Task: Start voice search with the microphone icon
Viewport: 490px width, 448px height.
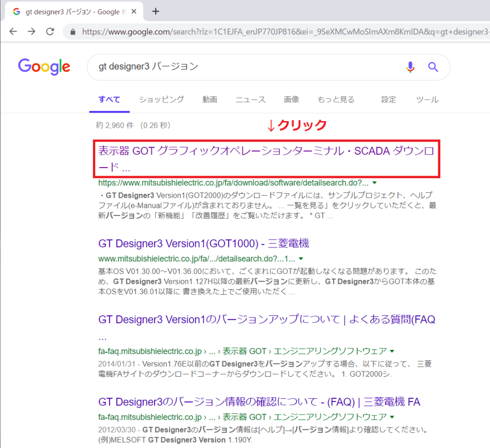Action: [410, 67]
